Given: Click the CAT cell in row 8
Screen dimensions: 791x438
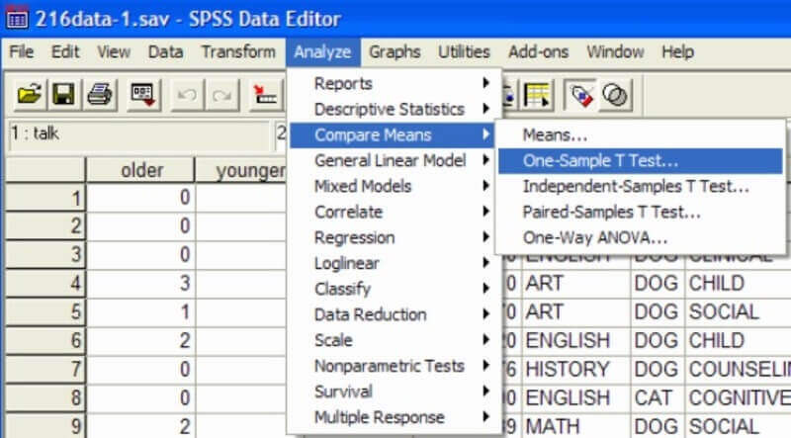Looking at the screenshot, I should (x=657, y=397).
